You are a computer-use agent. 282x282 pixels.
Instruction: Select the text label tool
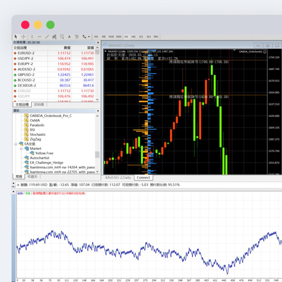coord(77,37)
